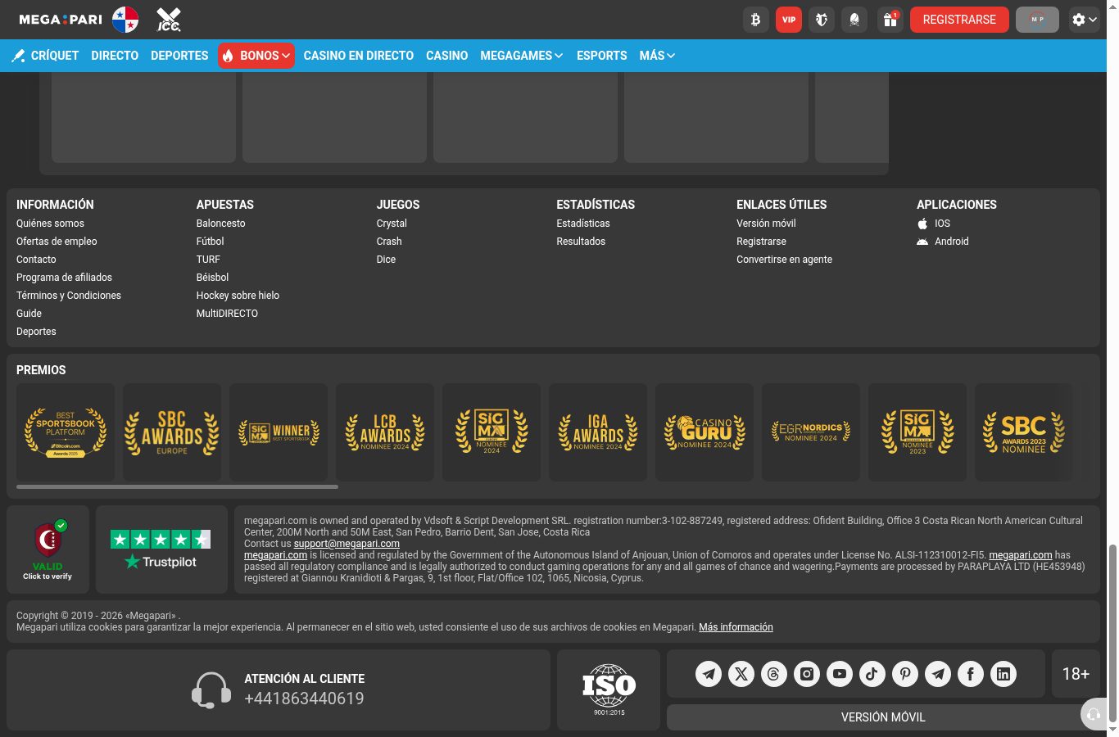Open the Instagram social icon

807,674
